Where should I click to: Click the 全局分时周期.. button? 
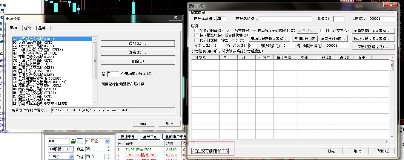point(334,39)
